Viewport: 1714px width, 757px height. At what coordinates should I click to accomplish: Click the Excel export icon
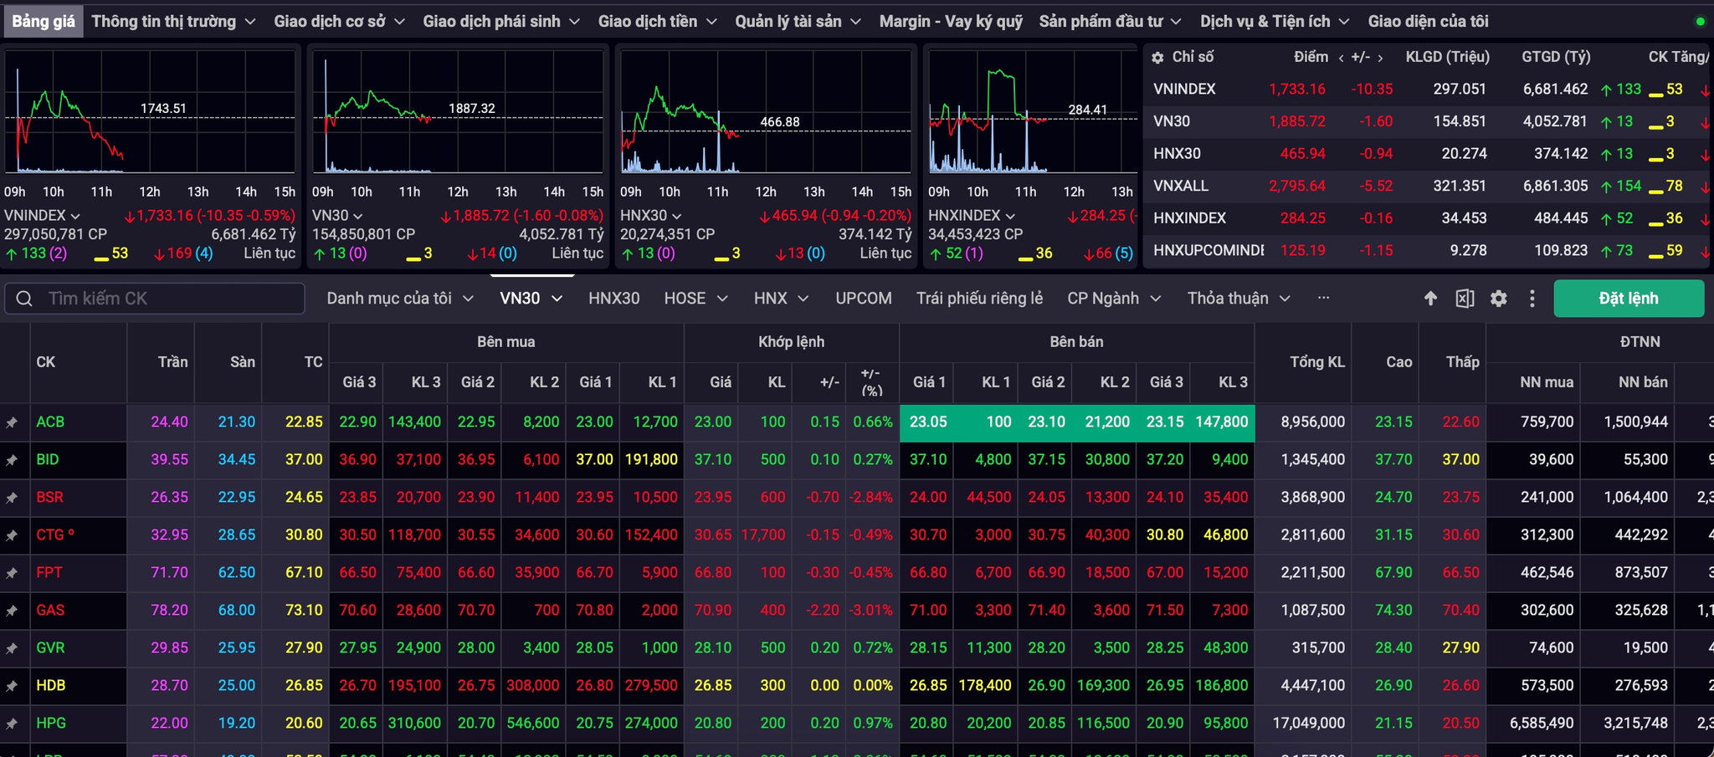pyautogui.click(x=1465, y=299)
